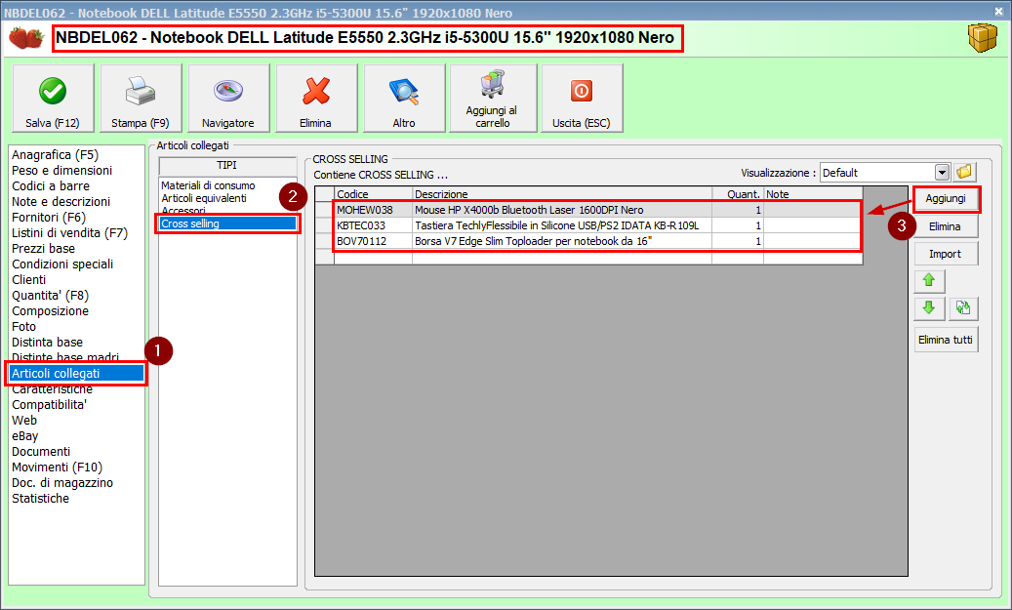Click the strawberry logo icon

pos(25,38)
